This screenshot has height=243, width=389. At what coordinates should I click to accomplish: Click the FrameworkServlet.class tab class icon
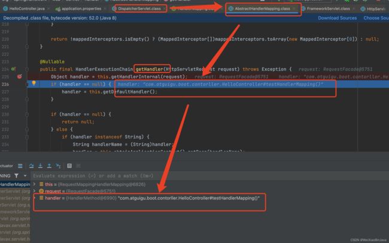pos(303,9)
